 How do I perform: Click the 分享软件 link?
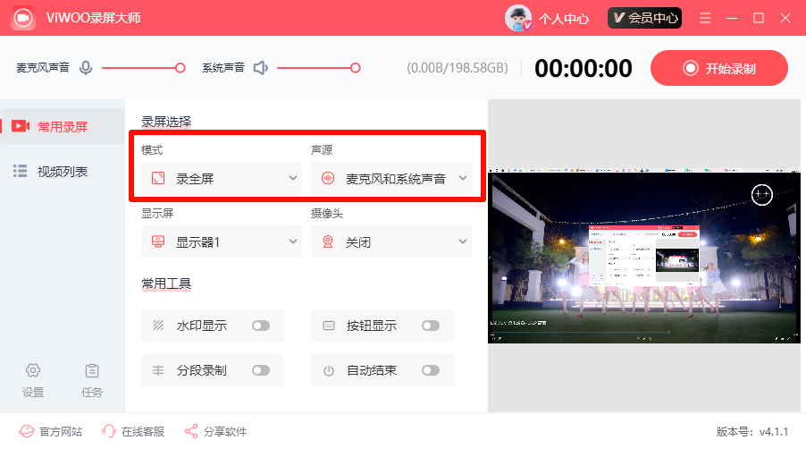[x=225, y=431]
